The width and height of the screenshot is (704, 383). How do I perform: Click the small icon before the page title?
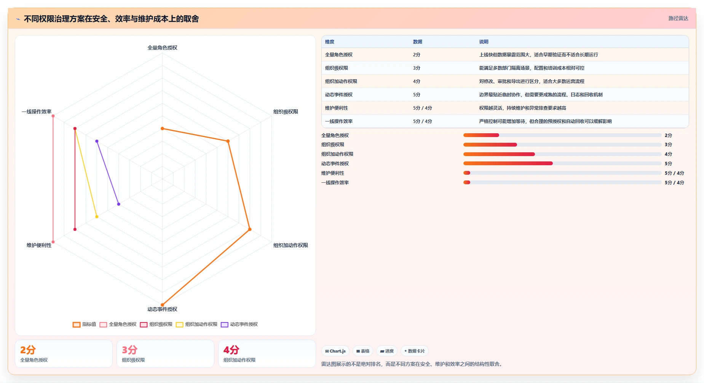18,19
